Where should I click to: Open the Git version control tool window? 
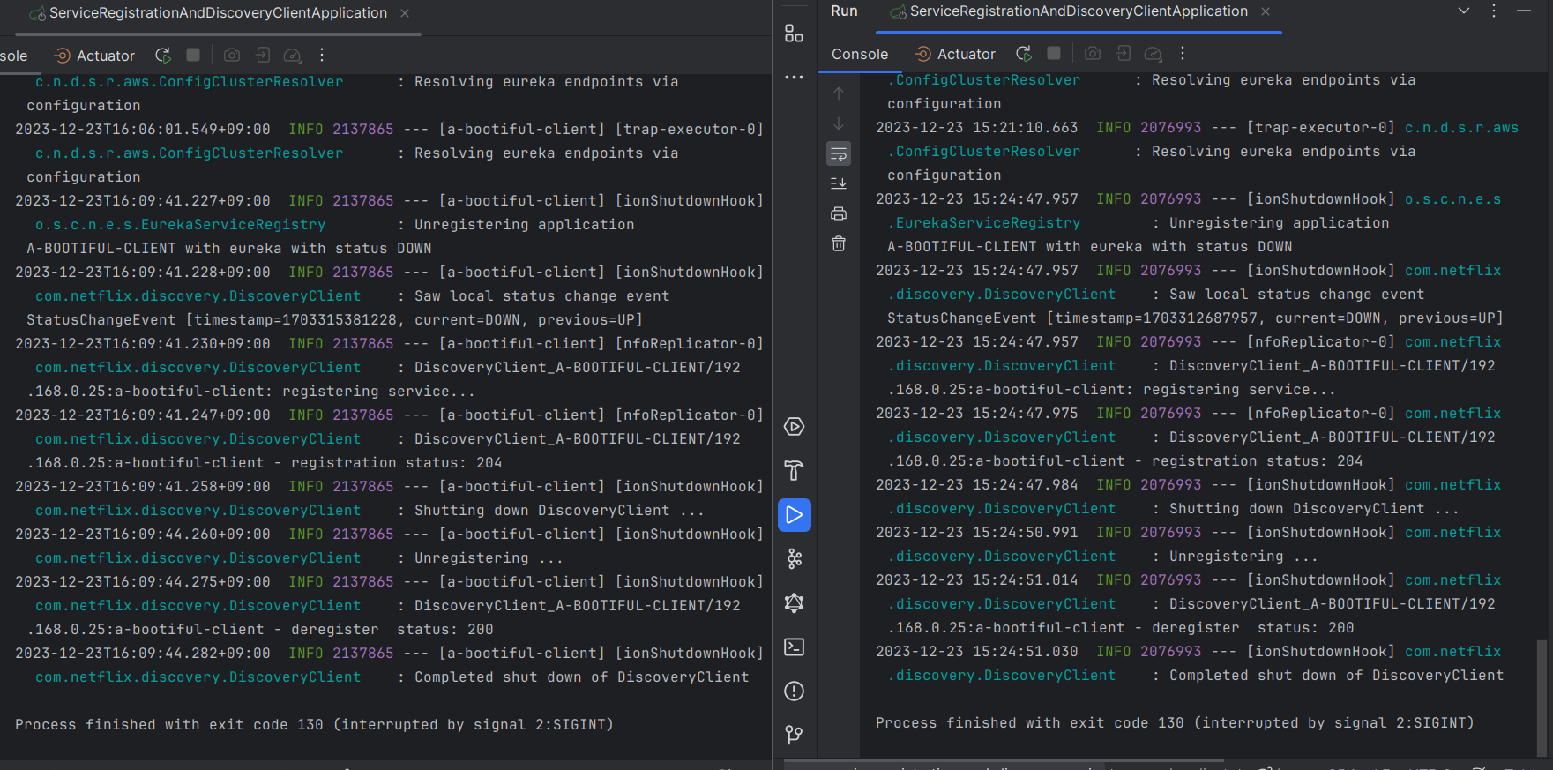coord(794,735)
